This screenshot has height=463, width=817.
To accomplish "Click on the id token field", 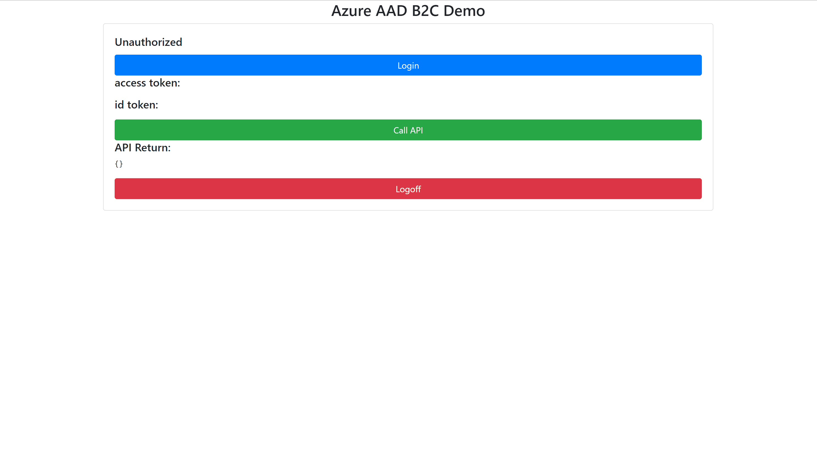I will [136, 104].
